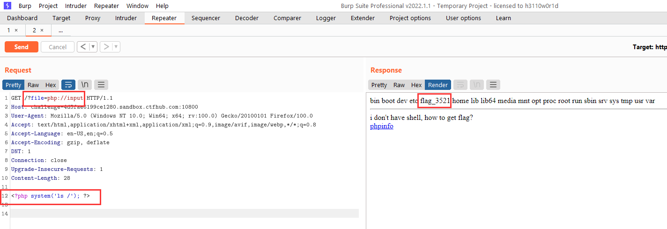Open the Request panel hamburger options menu
The height and width of the screenshot is (229, 667).
[101, 85]
